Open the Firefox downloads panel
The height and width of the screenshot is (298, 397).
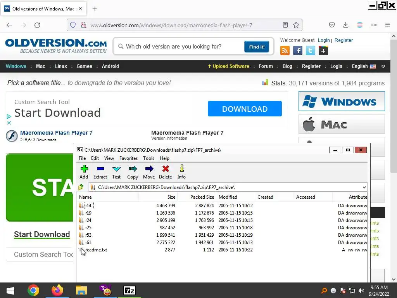point(345,25)
